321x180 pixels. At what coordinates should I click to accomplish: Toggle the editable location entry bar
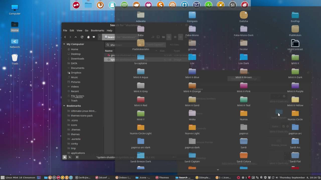point(94,37)
